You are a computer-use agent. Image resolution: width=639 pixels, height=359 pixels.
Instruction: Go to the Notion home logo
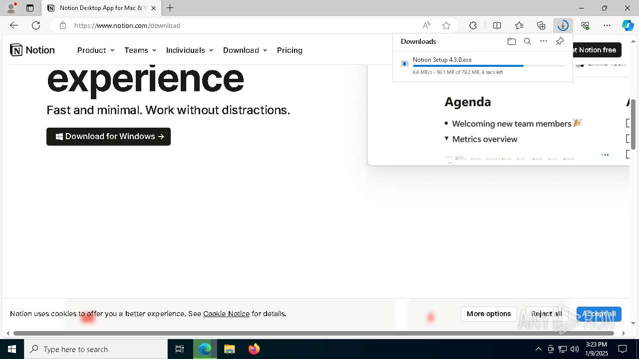[x=32, y=50]
